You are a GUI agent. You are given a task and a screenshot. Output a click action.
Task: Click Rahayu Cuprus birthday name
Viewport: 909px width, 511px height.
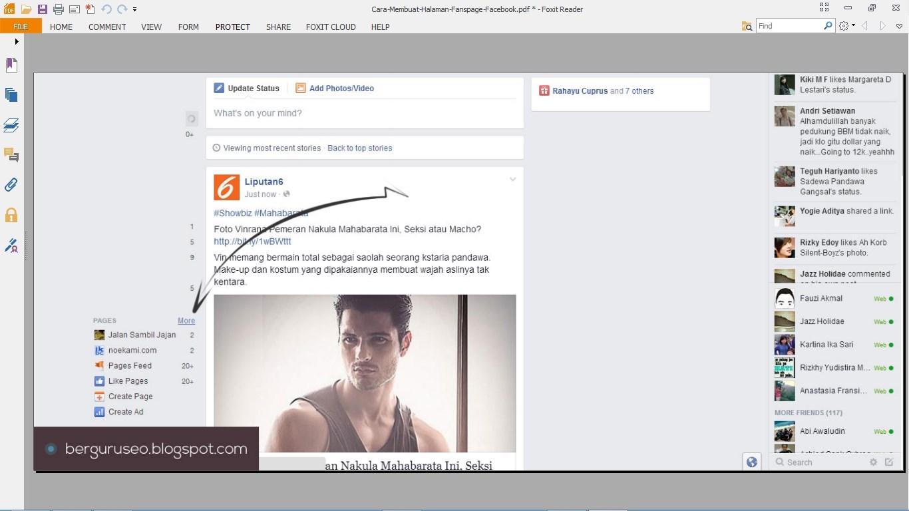(580, 91)
